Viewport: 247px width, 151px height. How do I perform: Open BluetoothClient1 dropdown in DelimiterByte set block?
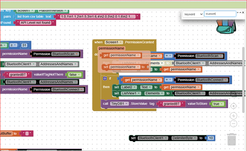pos(153,138)
